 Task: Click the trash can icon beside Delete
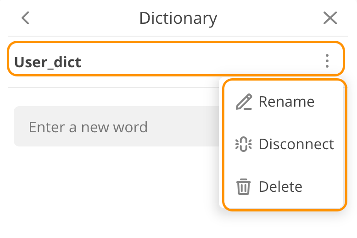click(x=243, y=187)
